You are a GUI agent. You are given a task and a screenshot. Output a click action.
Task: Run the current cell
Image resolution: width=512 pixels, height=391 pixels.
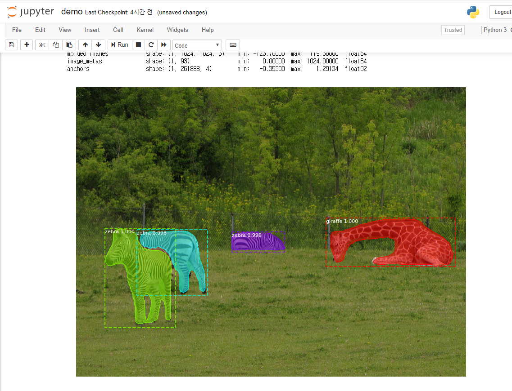(x=119, y=44)
